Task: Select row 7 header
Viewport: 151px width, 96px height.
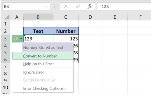Action: click(5, 66)
